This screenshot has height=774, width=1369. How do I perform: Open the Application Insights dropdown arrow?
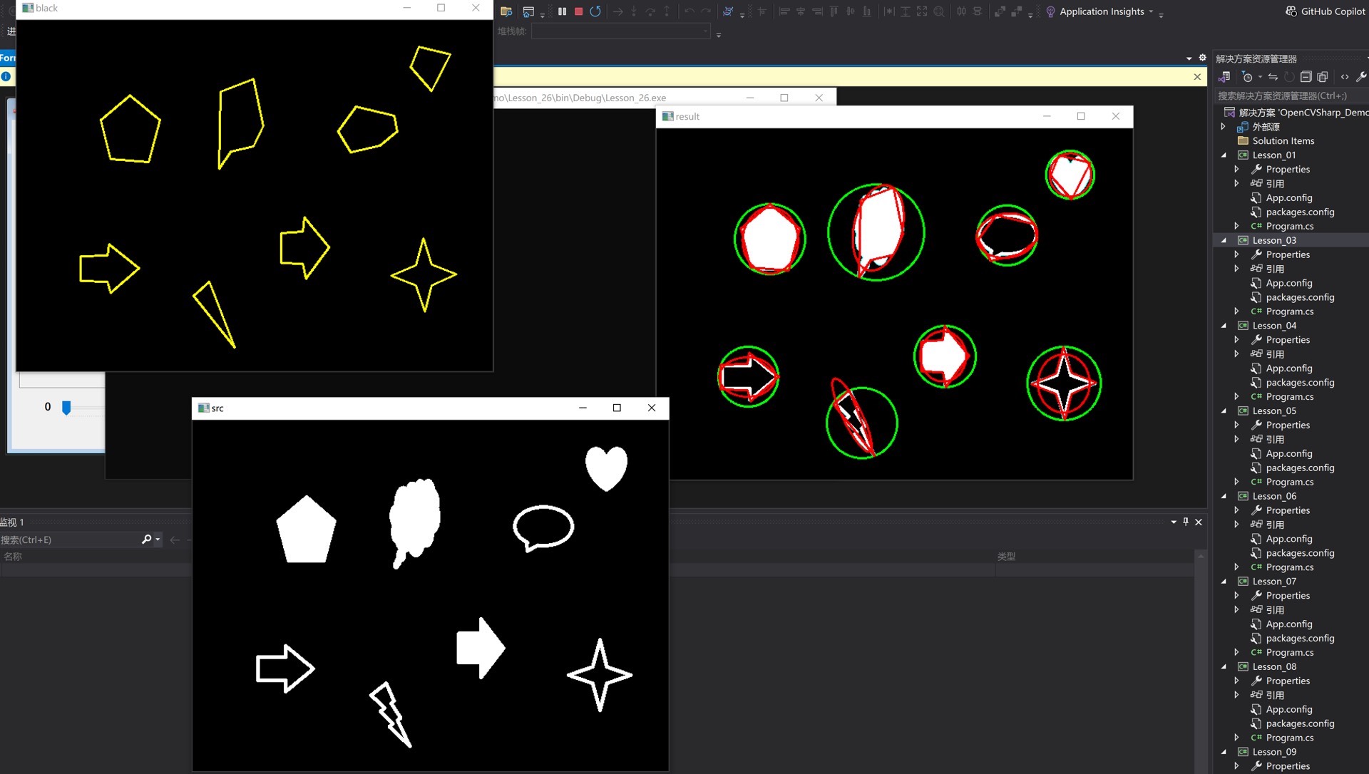(1151, 11)
